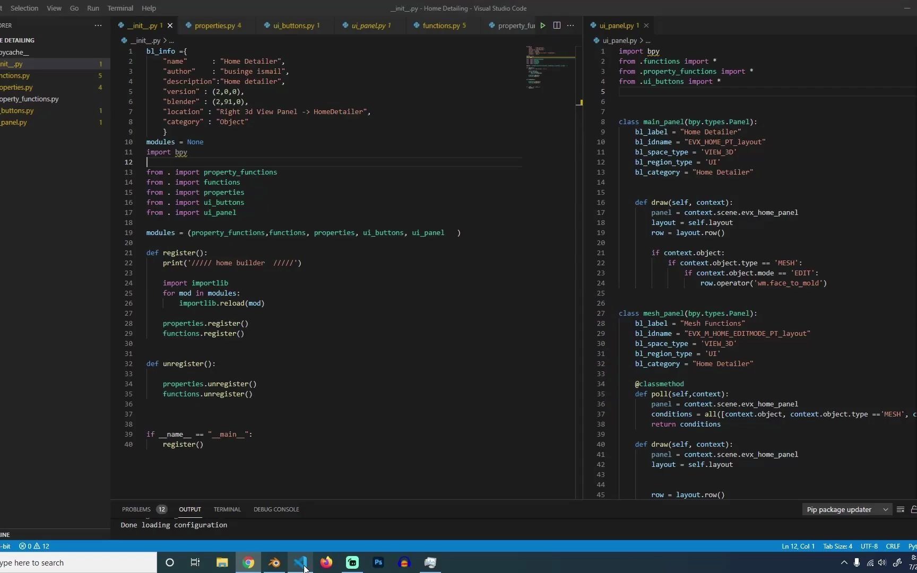Click UTF-8 encoding in the status bar

pos(869,546)
